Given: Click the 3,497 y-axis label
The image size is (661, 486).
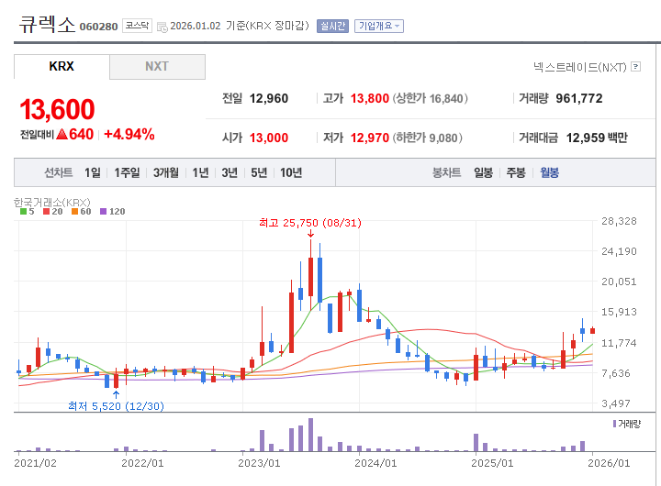Looking at the screenshot, I should [x=616, y=403].
